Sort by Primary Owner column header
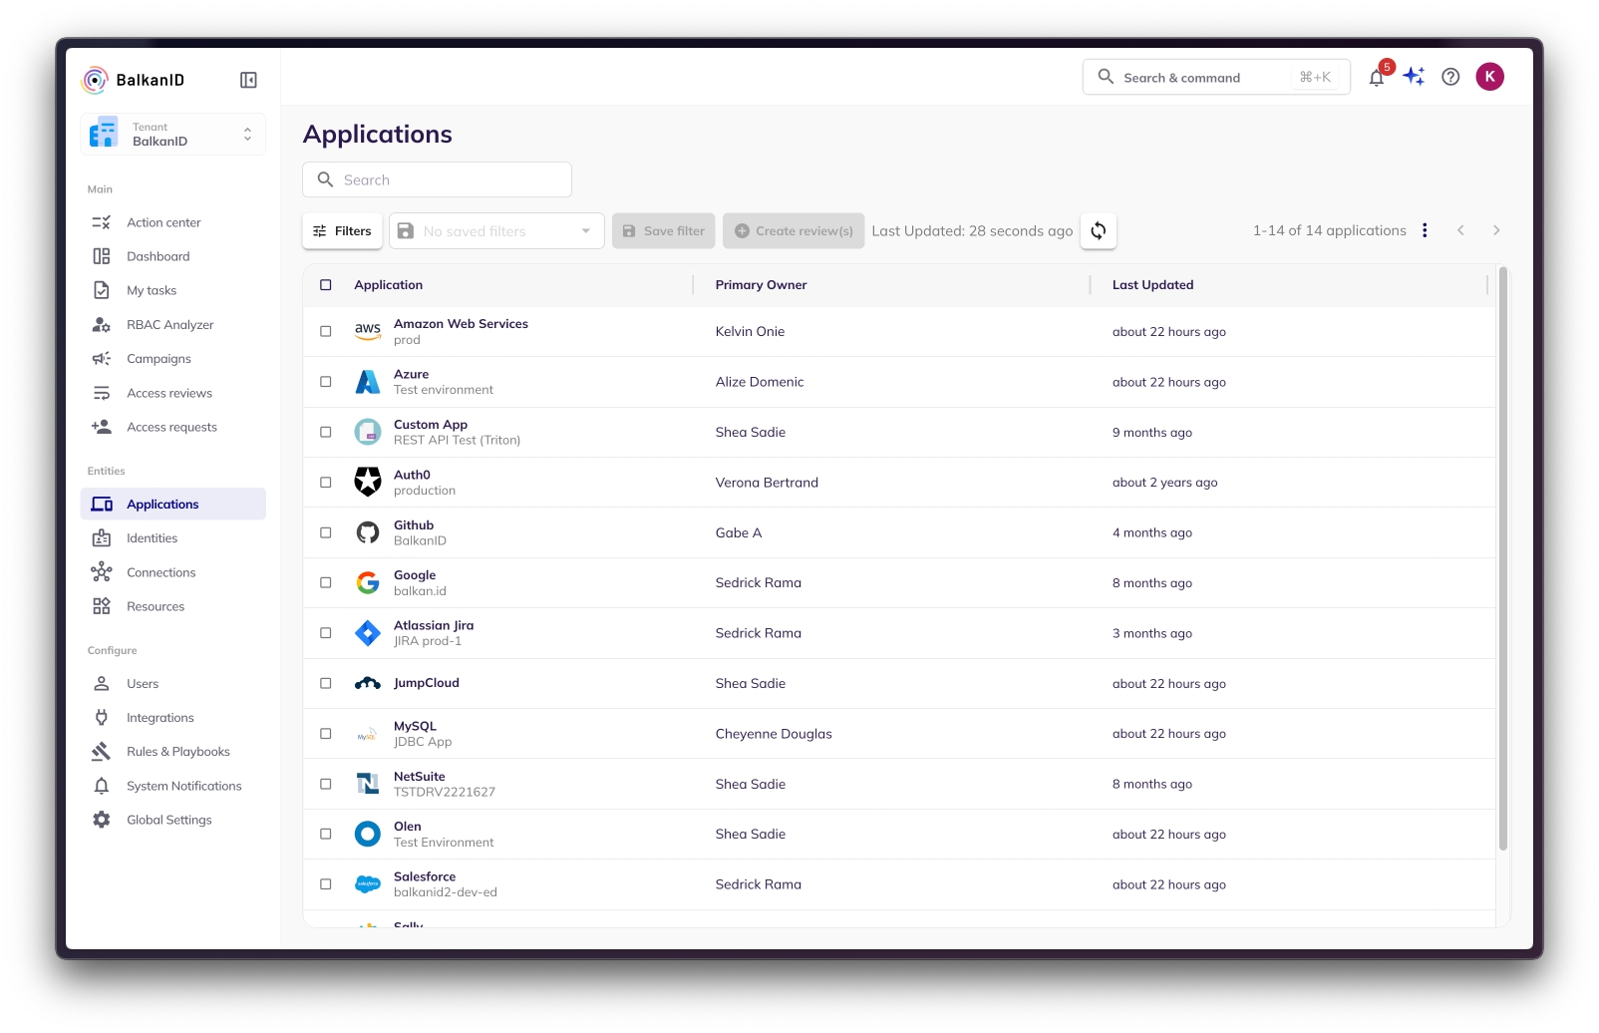 (x=761, y=285)
